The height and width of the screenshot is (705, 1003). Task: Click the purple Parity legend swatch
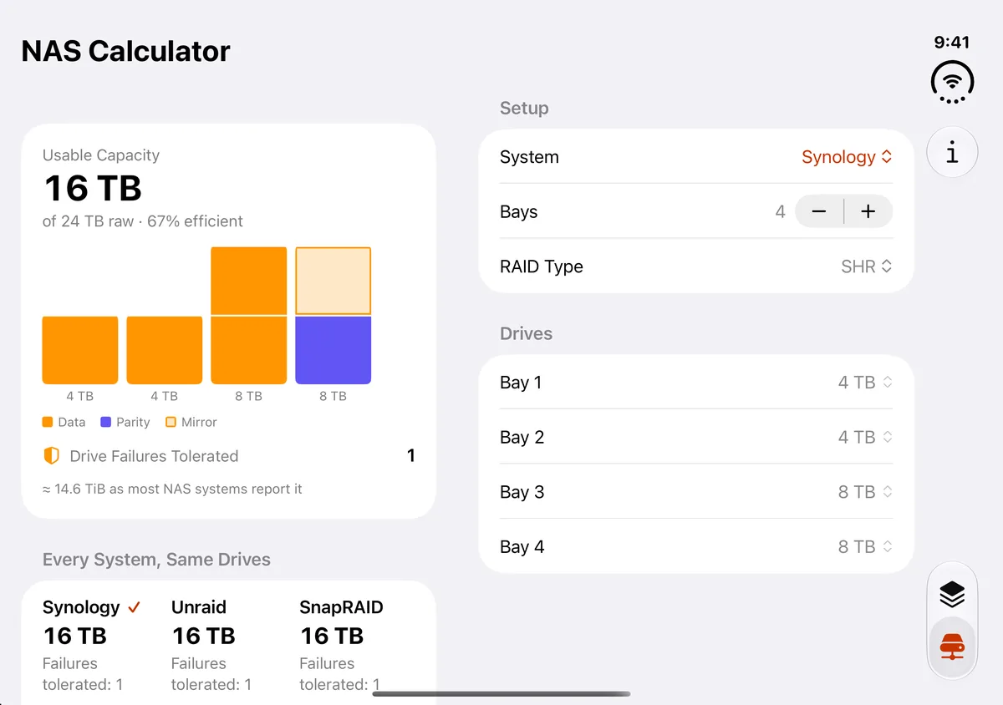[x=105, y=422]
